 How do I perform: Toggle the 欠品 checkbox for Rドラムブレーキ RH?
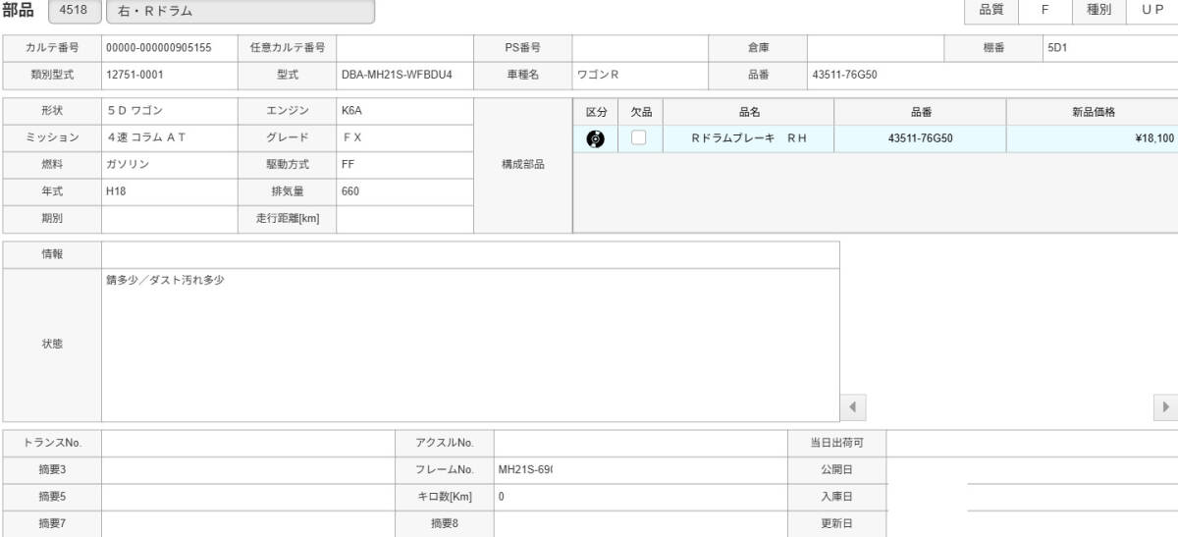(638, 138)
